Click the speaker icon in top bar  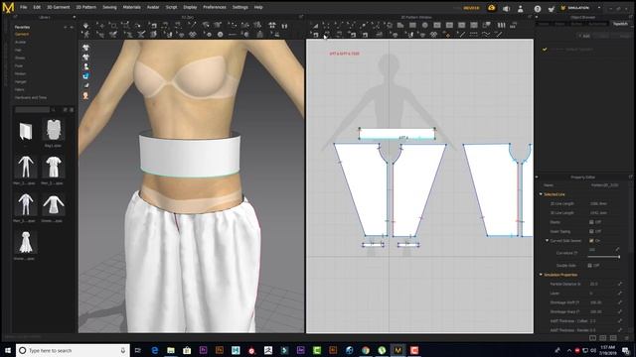[506, 8]
